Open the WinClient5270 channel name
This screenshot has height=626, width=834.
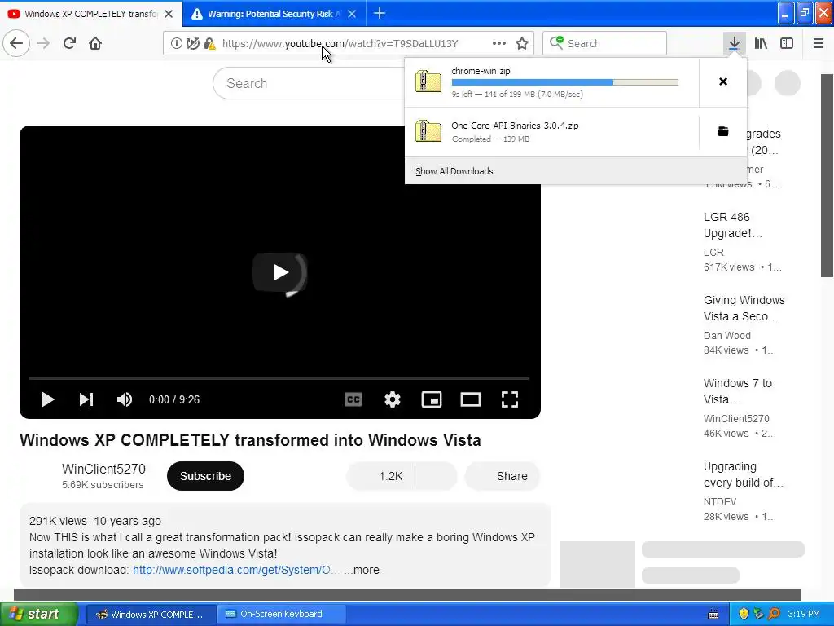(103, 469)
